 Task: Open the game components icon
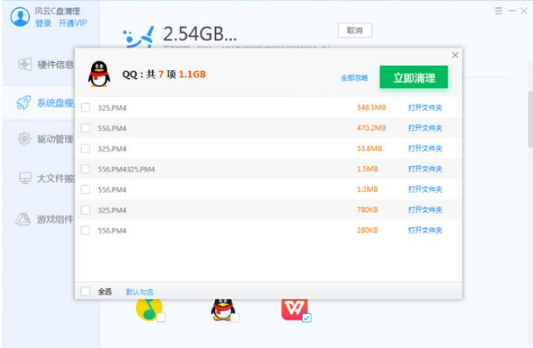pyautogui.click(x=23, y=219)
